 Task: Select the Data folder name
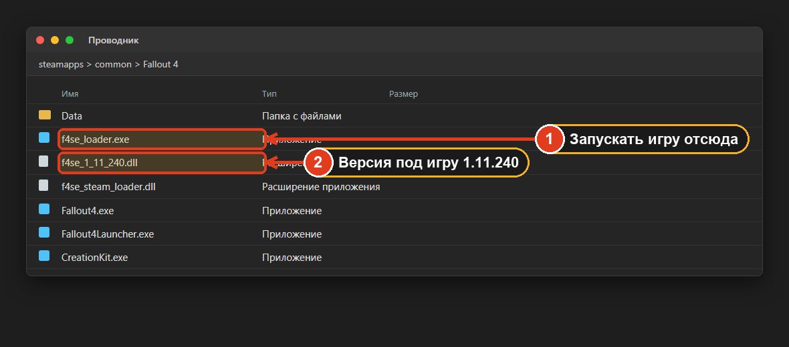pos(72,116)
